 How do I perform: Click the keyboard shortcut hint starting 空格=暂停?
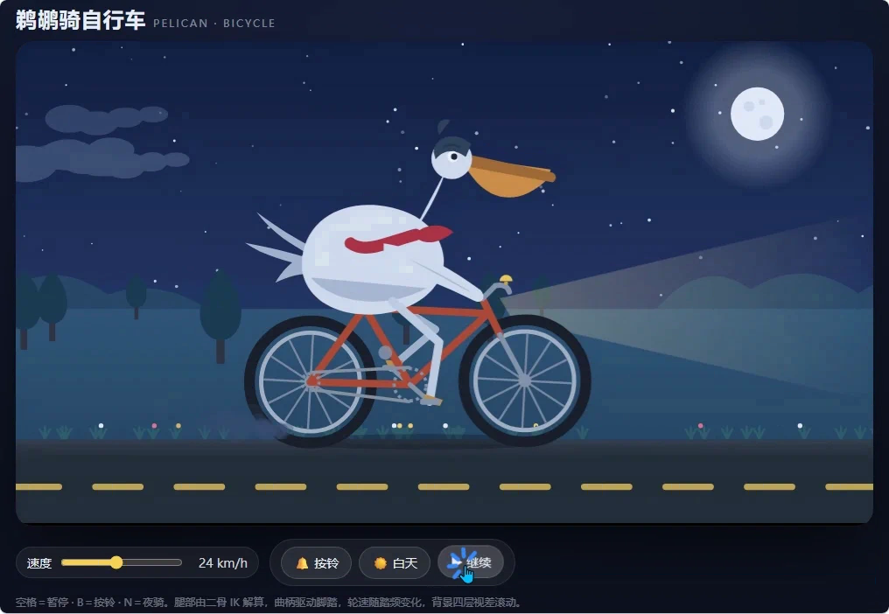click(269, 602)
